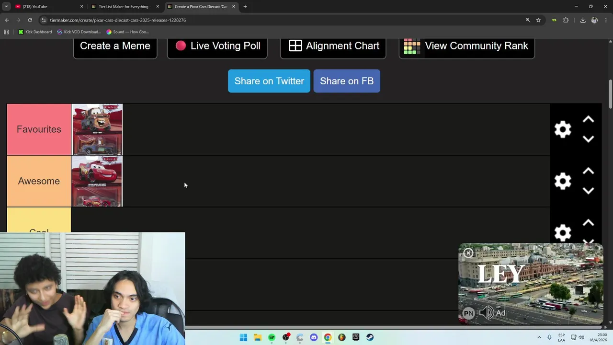Open File Explorer from the taskbar

[257, 337]
